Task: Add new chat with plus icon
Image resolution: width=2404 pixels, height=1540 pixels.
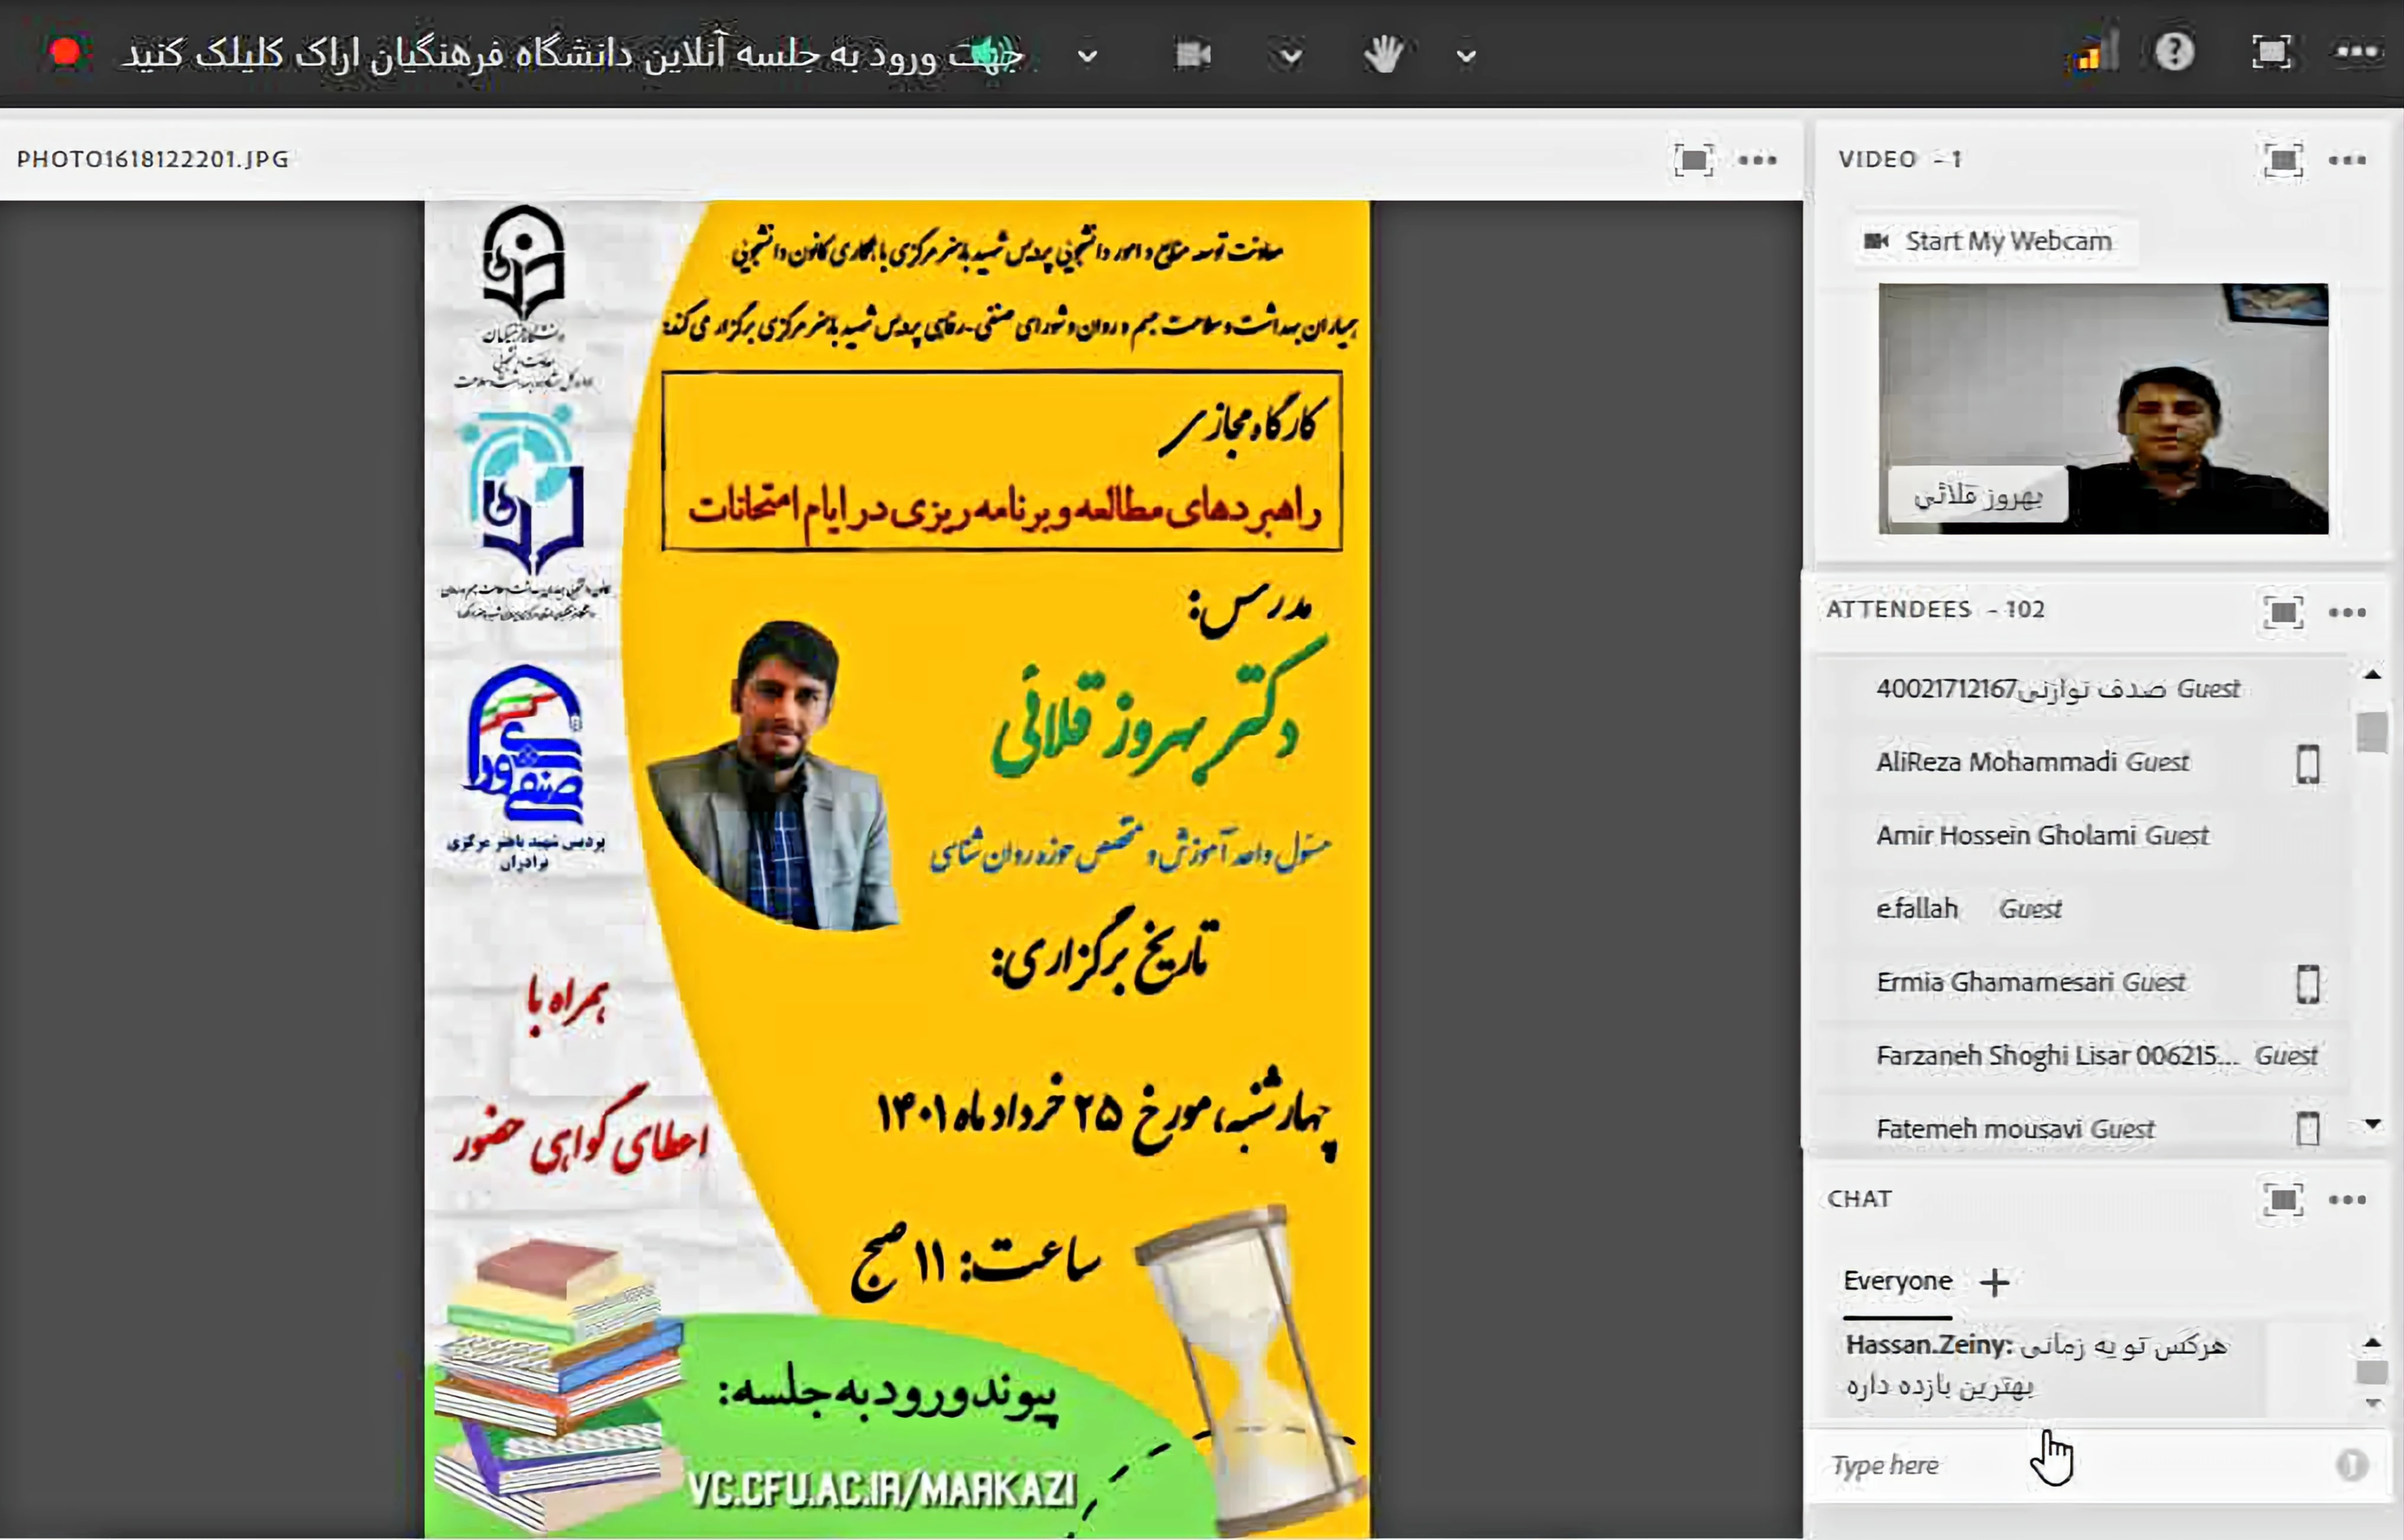Action: [1994, 1282]
